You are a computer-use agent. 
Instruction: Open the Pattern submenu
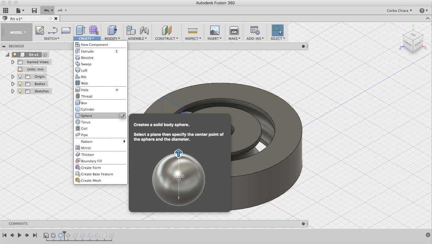click(x=101, y=142)
